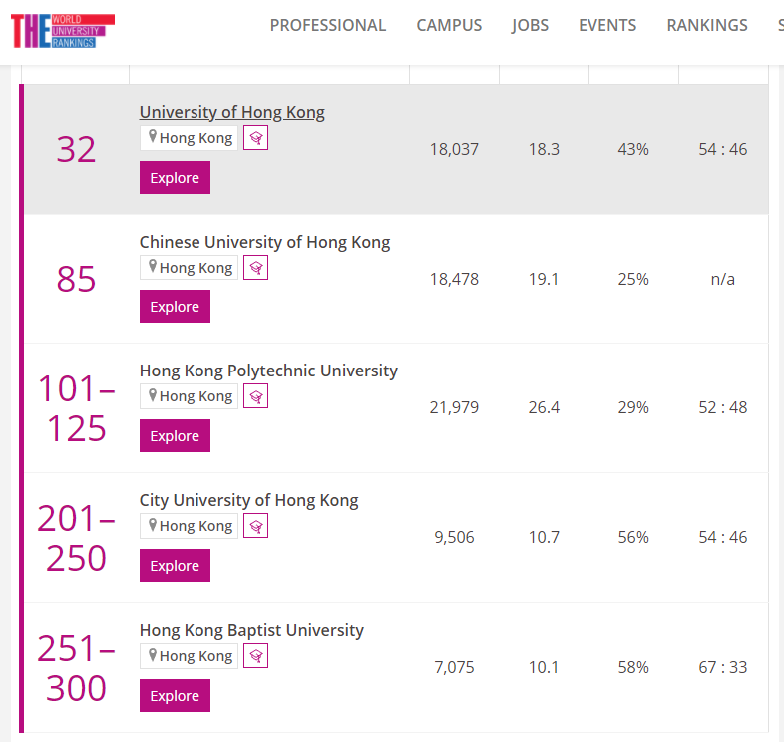Select rank 251–300 cell
The width and height of the screenshot is (784, 742).
point(77,668)
